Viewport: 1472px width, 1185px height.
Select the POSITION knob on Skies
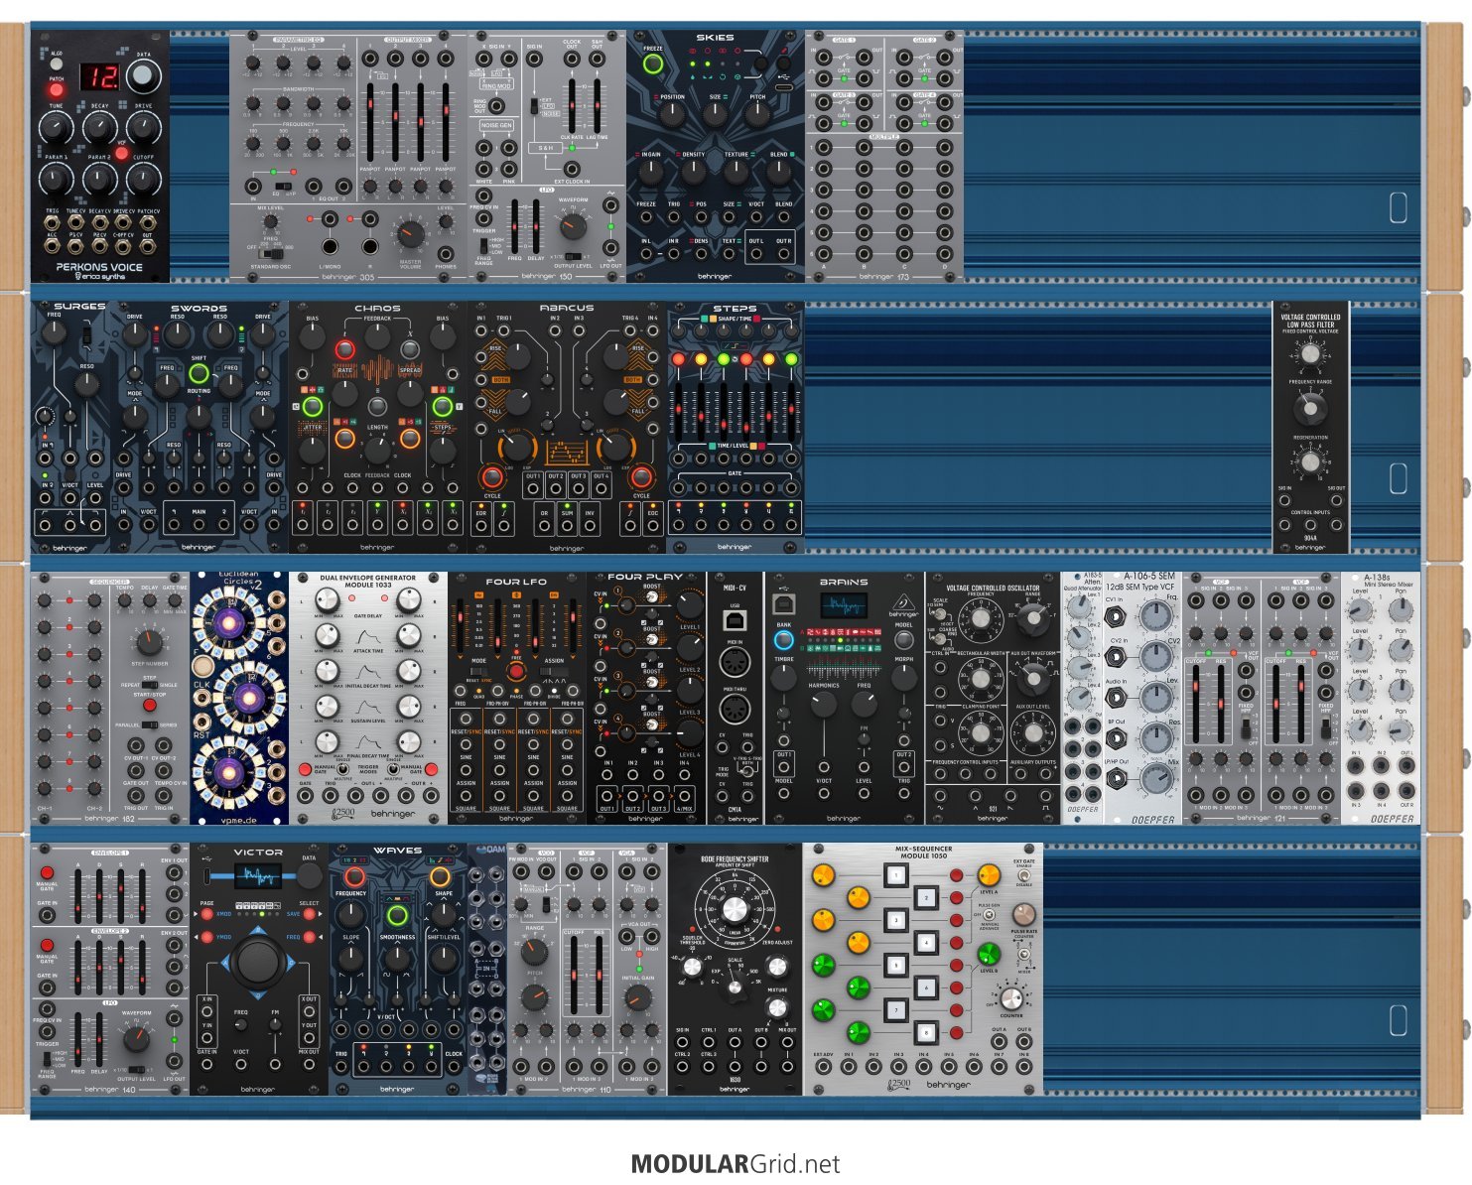click(673, 113)
